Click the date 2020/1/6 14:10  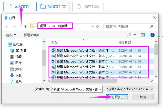(x=130, y=51)
